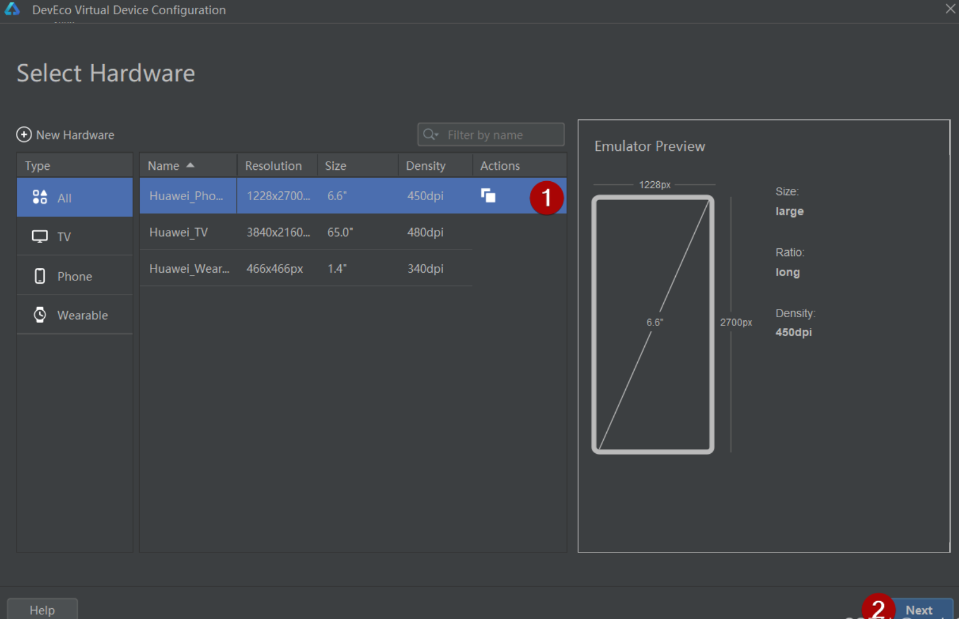This screenshot has height=619, width=959.
Task: Select the Wearable type filter
Action: click(x=75, y=315)
